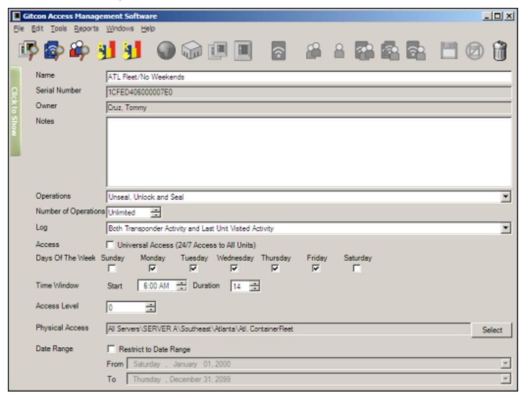Click the Physical Access path field
This screenshot has width=524, height=395.
pyautogui.click(x=288, y=329)
